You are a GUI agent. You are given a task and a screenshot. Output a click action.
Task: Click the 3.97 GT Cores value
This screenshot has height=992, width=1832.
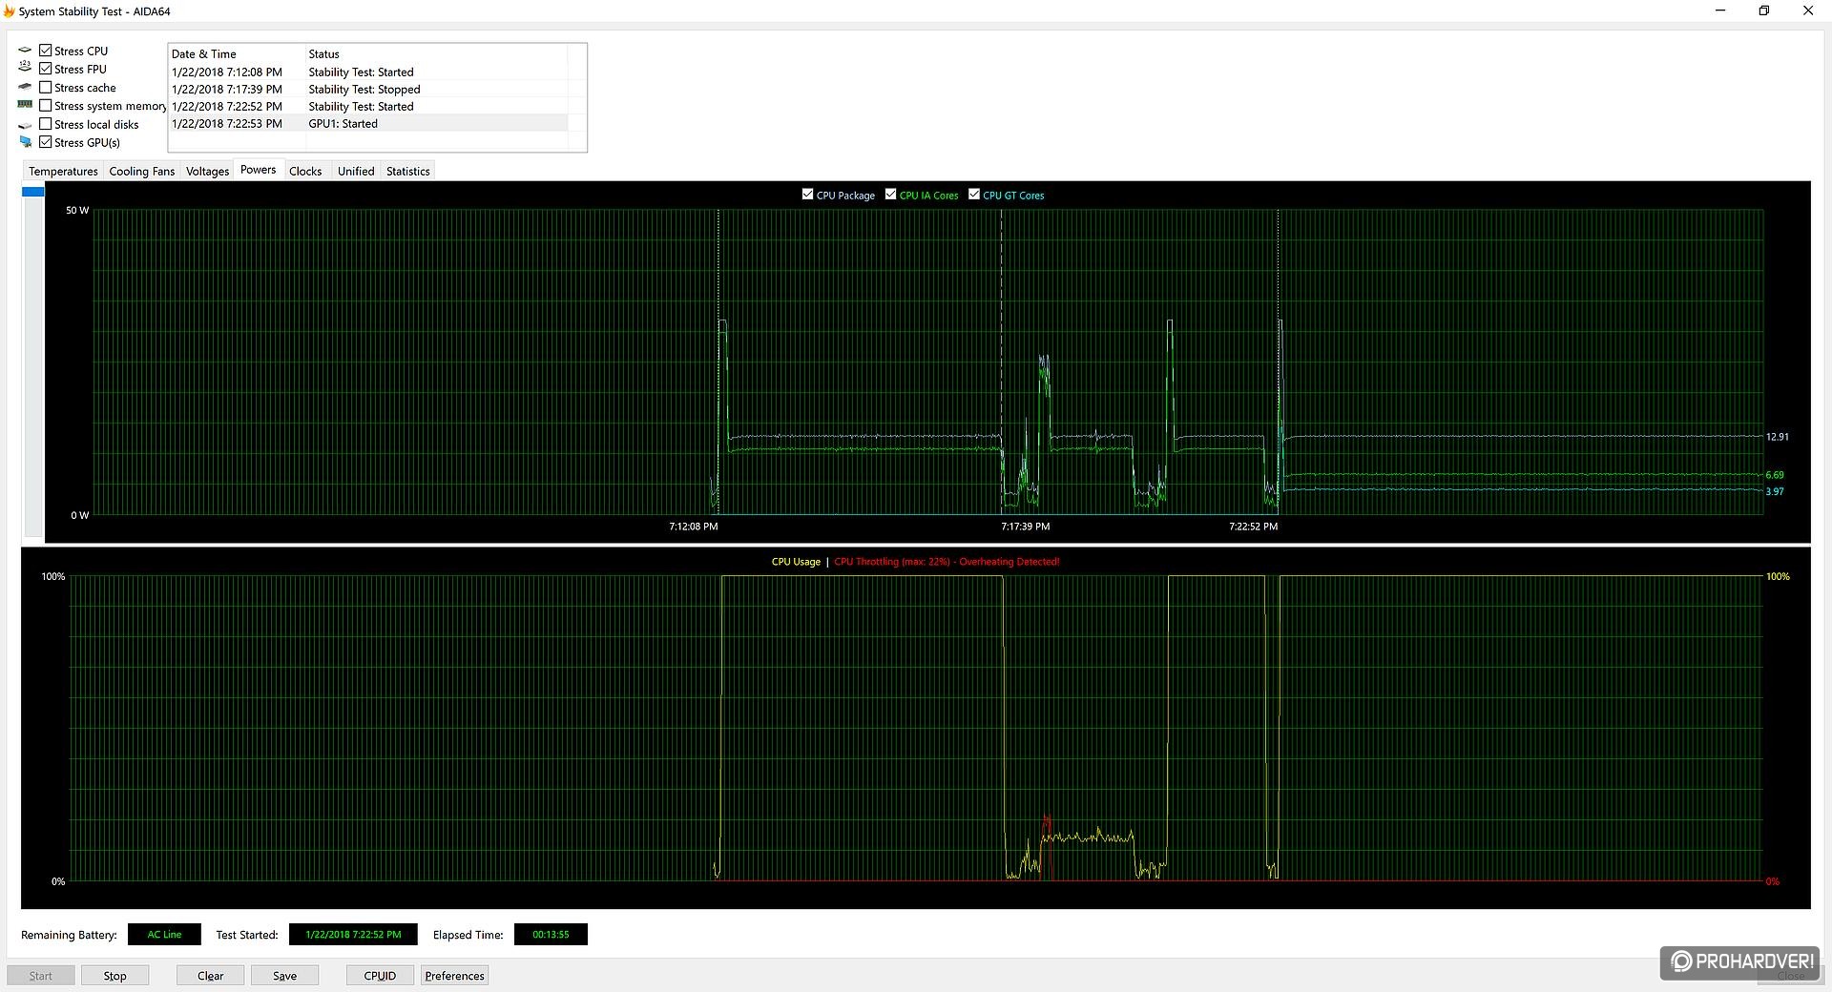click(1775, 492)
